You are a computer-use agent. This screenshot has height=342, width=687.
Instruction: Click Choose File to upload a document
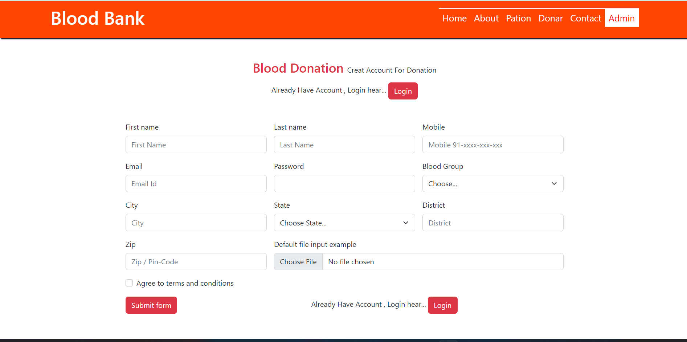click(x=298, y=261)
